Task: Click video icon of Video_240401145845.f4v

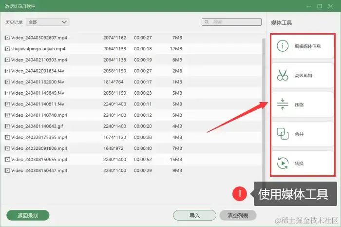Action: click(x=7, y=93)
